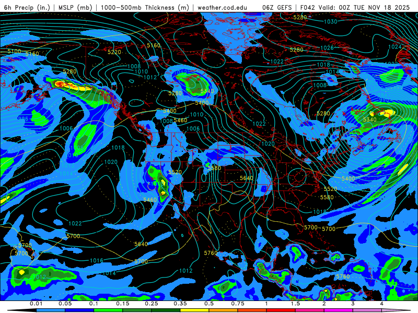Select the yellow 0.35 legend swatch
418x313 pixels.
pos(194,310)
